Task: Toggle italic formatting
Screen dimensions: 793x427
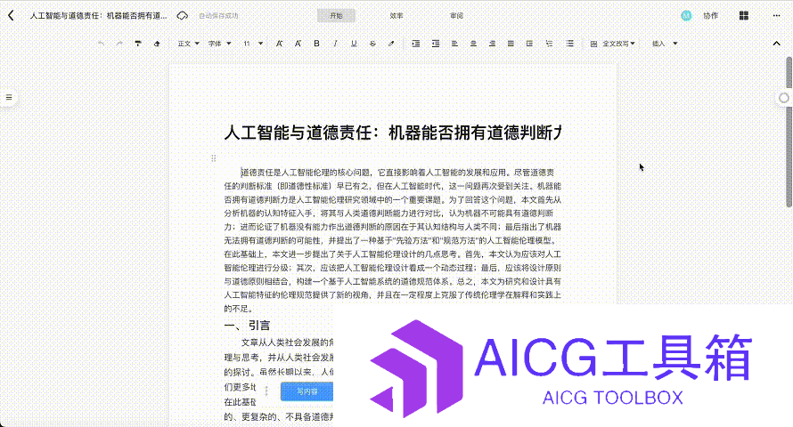Action: pos(335,44)
